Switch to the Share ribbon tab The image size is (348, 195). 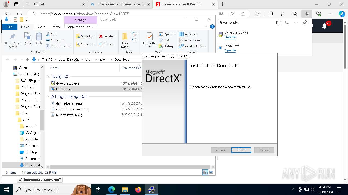[x=41, y=27]
